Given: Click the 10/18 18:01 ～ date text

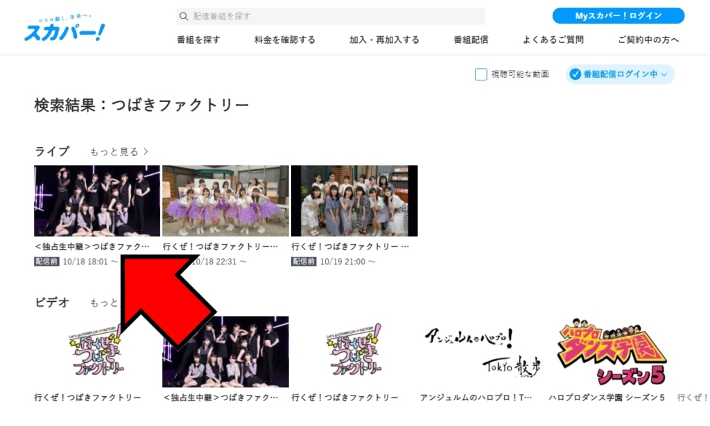Looking at the screenshot, I should pos(91,262).
